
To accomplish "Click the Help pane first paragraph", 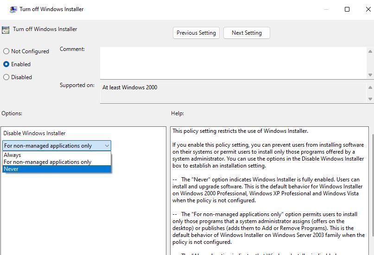I will [x=240, y=131].
